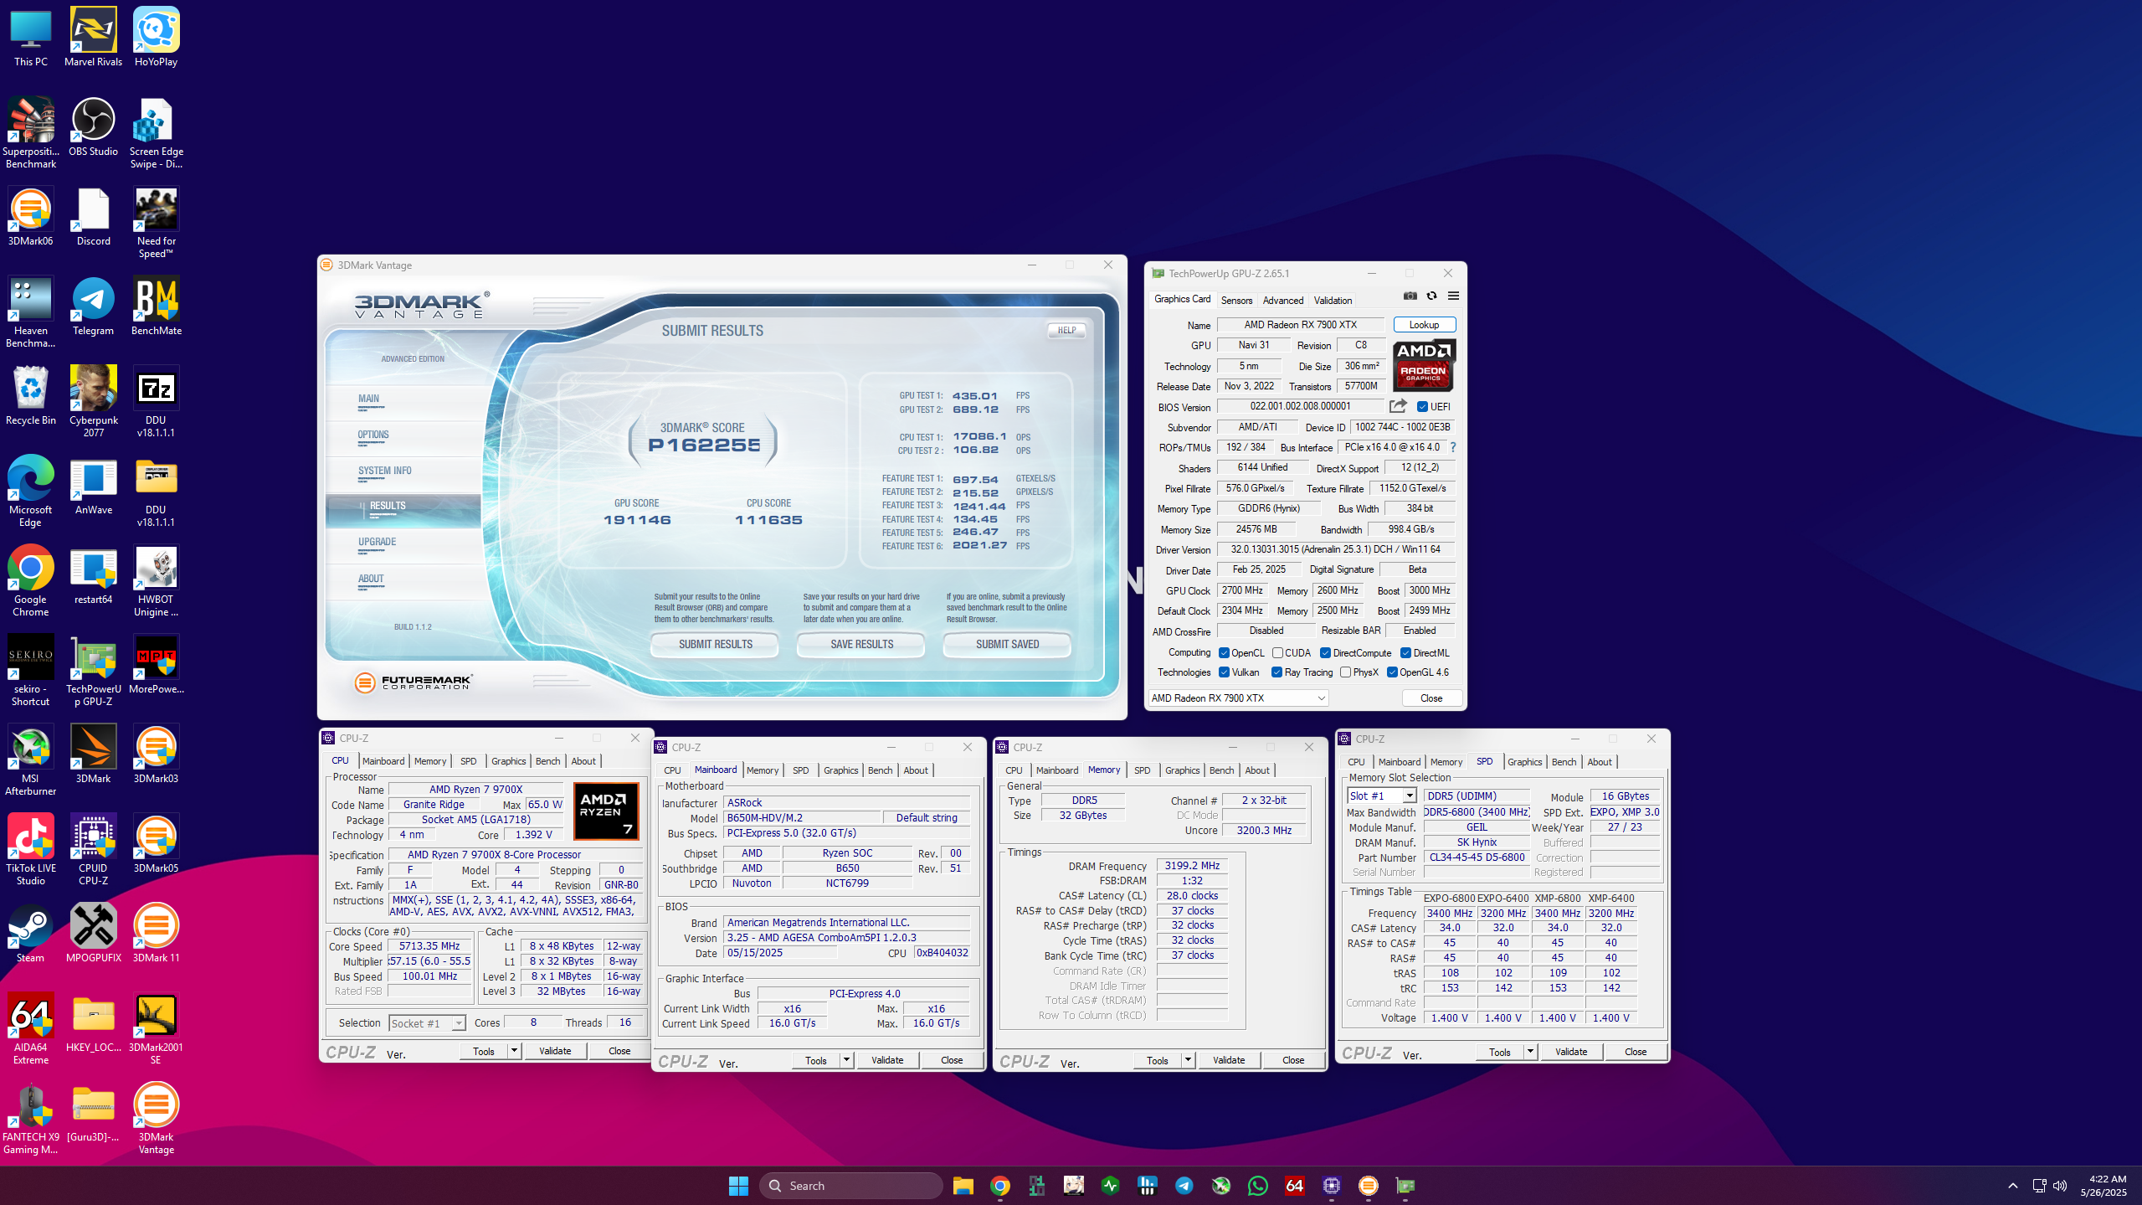Screen dimensions: 2142x1205
Task: Click the GPU-Z refresh icon
Action: (1432, 296)
